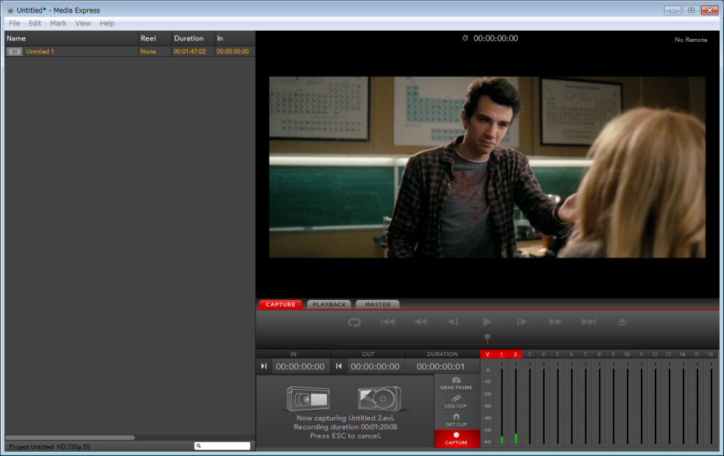This screenshot has width=724, height=456.
Task: Enable audio channel 16
Action: 710,354
